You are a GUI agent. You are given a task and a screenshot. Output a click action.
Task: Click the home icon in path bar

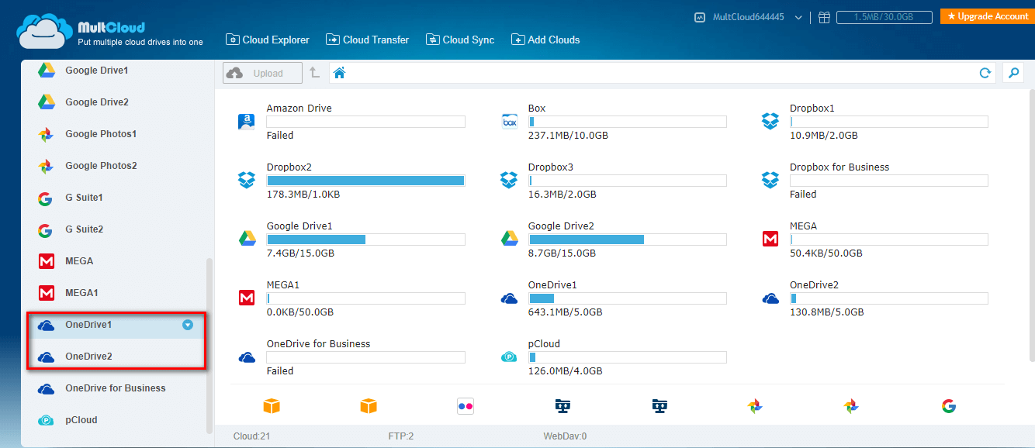(338, 73)
